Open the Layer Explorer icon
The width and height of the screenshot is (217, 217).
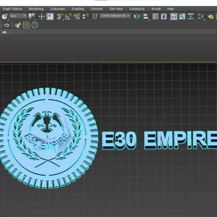(x=164, y=16)
